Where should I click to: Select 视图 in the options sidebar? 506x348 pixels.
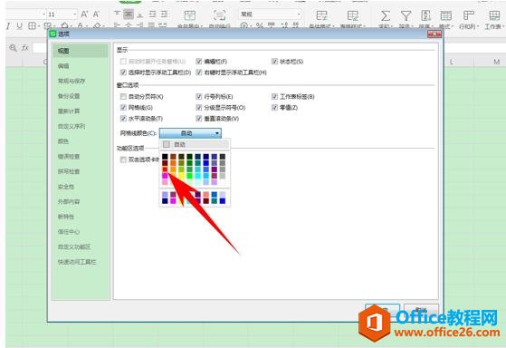pyautogui.click(x=80, y=51)
